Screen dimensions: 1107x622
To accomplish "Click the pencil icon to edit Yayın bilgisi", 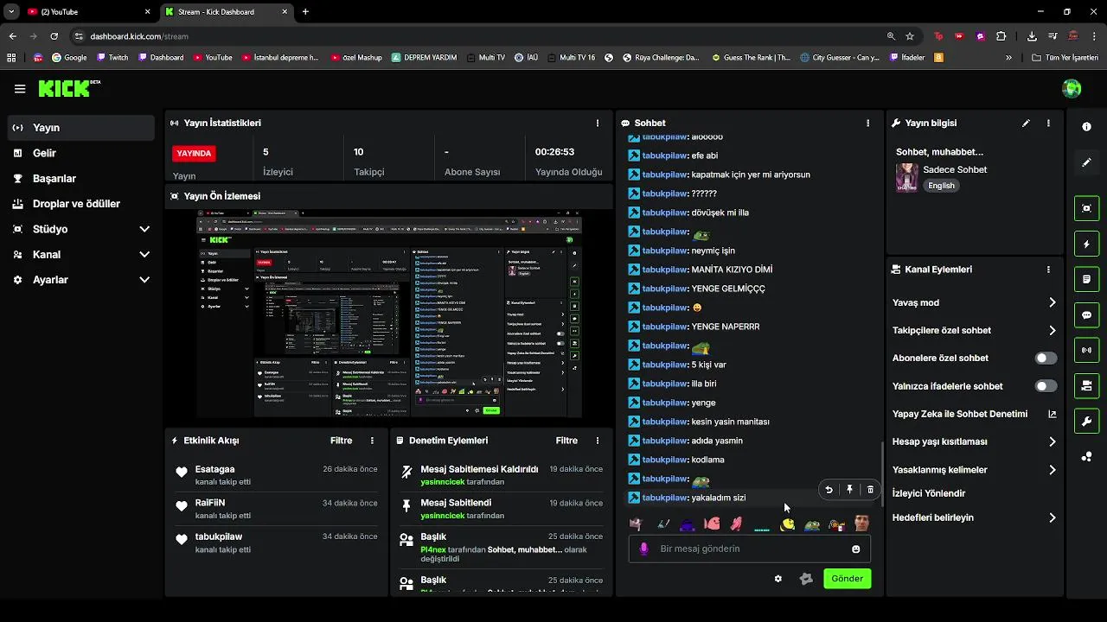I will (1026, 124).
